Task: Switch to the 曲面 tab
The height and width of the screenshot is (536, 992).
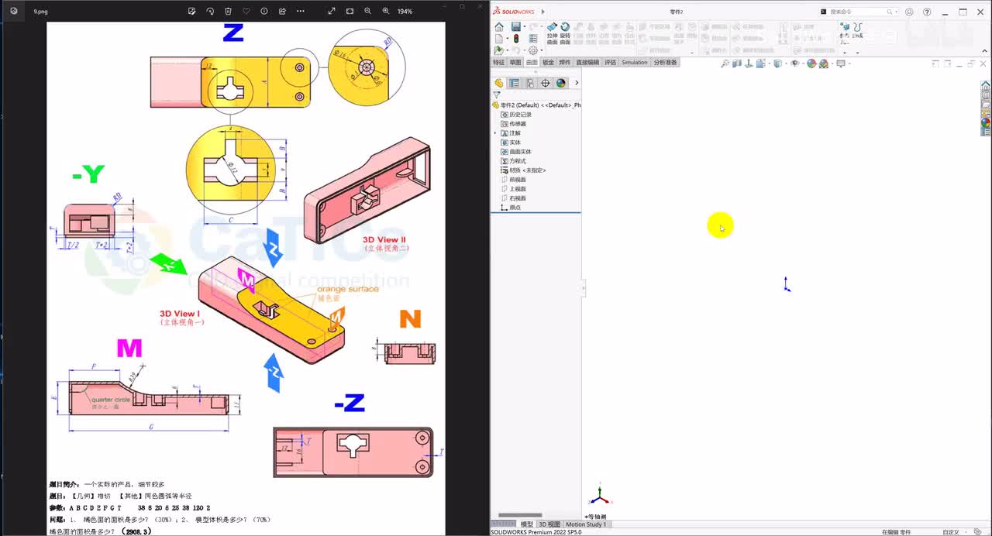Action: [x=532, y=63]
